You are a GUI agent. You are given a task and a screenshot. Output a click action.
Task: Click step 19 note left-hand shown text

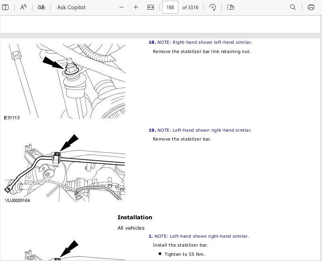[x=204, y=130]
